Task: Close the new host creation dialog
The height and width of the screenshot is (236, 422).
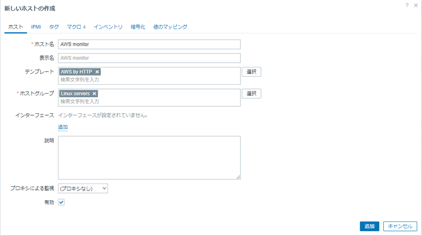Action: 416,5
